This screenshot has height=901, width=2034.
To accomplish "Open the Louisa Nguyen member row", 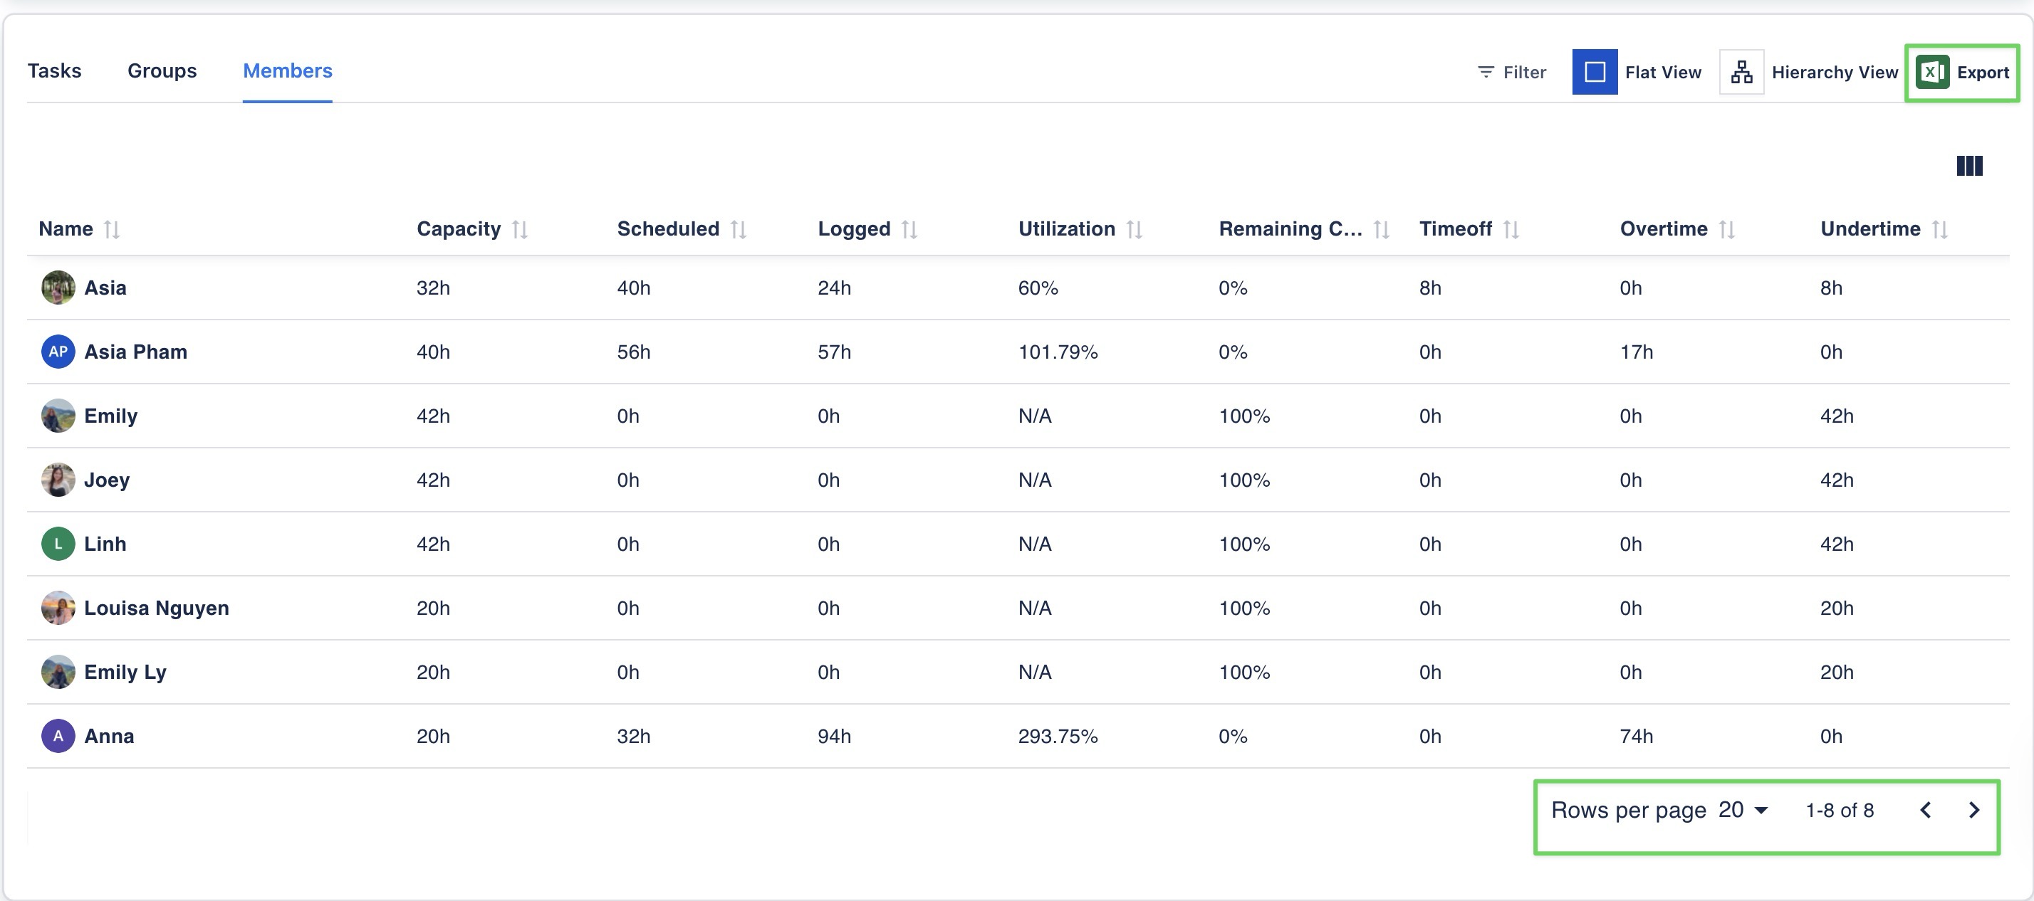I will (157, 608).
